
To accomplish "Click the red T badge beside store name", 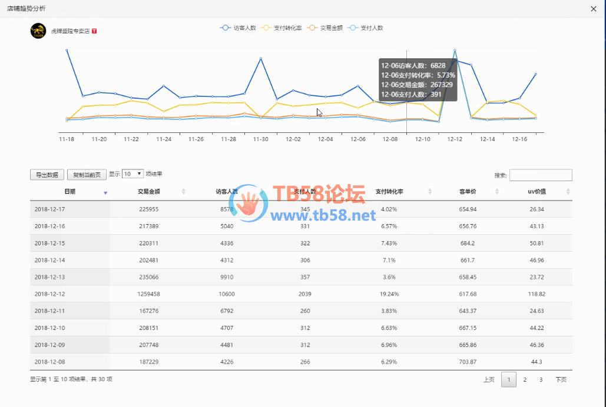I will [x=94, y=31].
